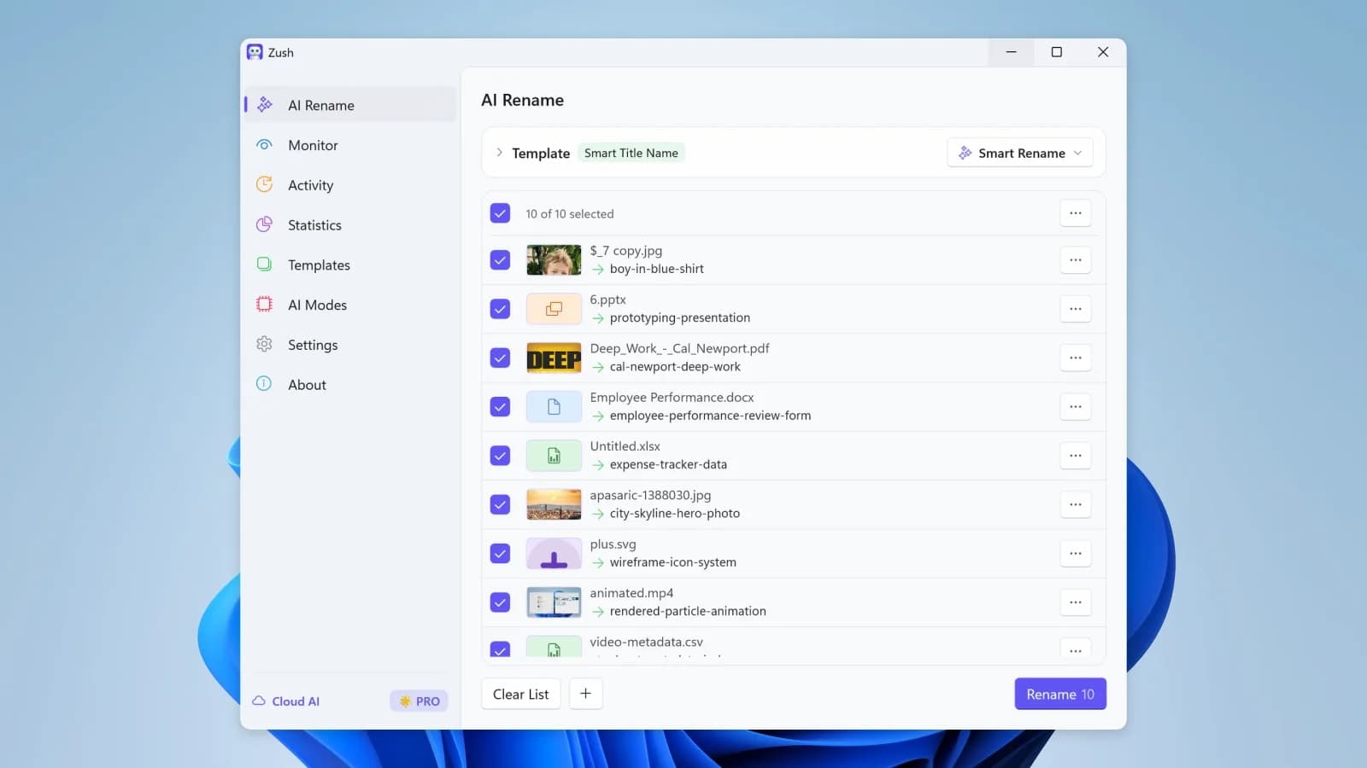The image size is (1367, 768).
Task: Click the AI Modes chip icon
Action: click(265, 304)
